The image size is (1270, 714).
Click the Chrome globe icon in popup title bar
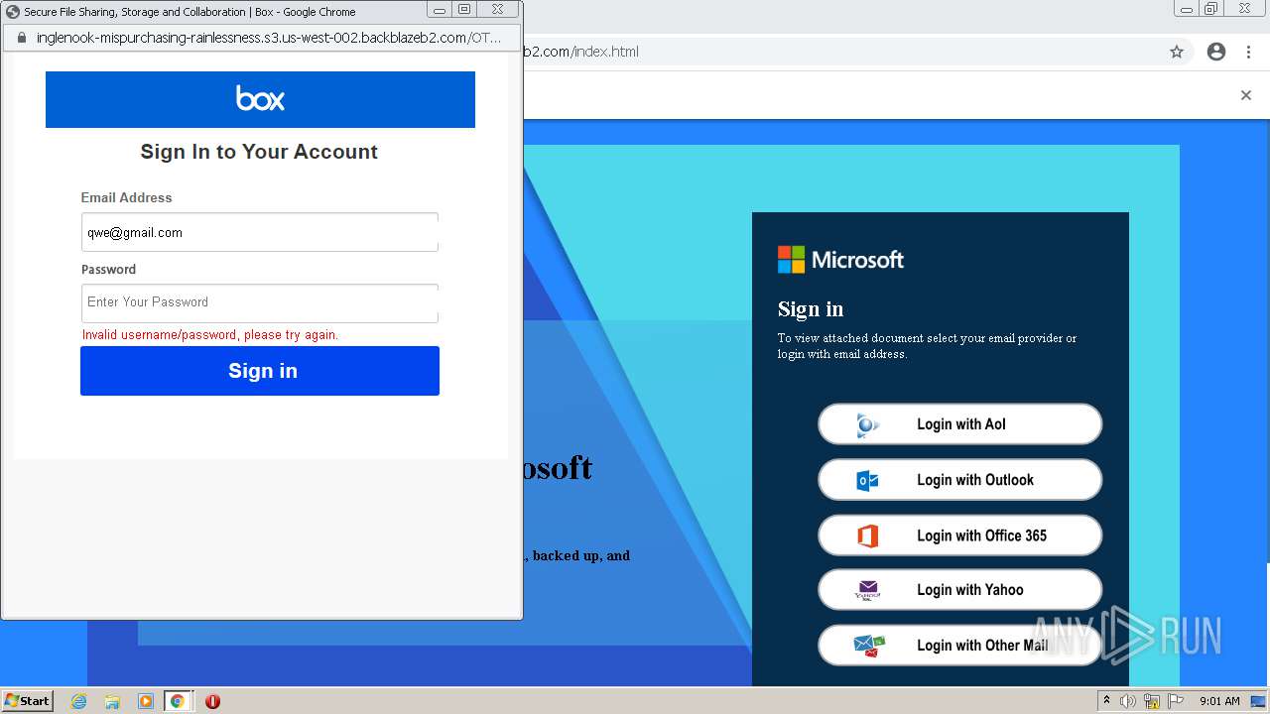[x=13, y=12]
